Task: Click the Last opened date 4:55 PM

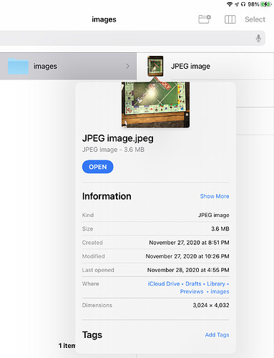Action: [188, 270]
